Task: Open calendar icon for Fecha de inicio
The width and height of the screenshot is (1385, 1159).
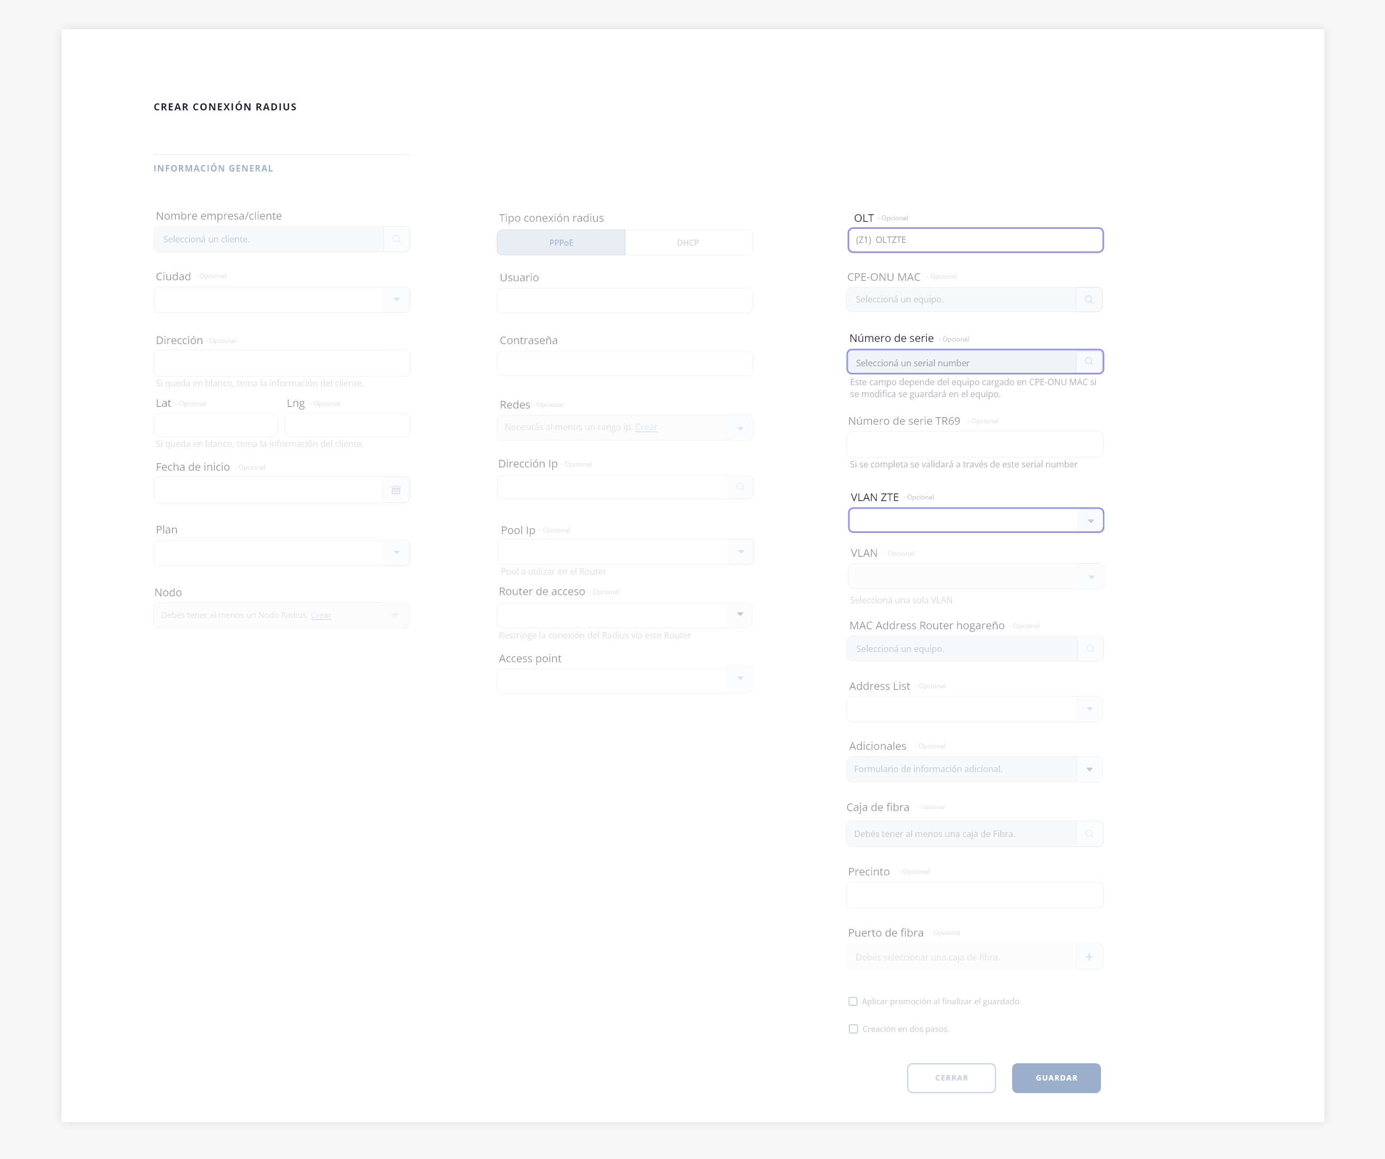Action: tap(395, 490)
